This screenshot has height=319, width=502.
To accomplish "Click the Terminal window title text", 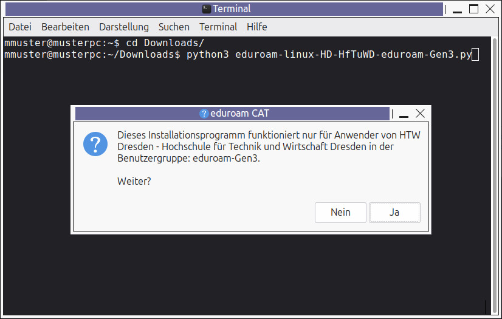I will pos(232,9).
